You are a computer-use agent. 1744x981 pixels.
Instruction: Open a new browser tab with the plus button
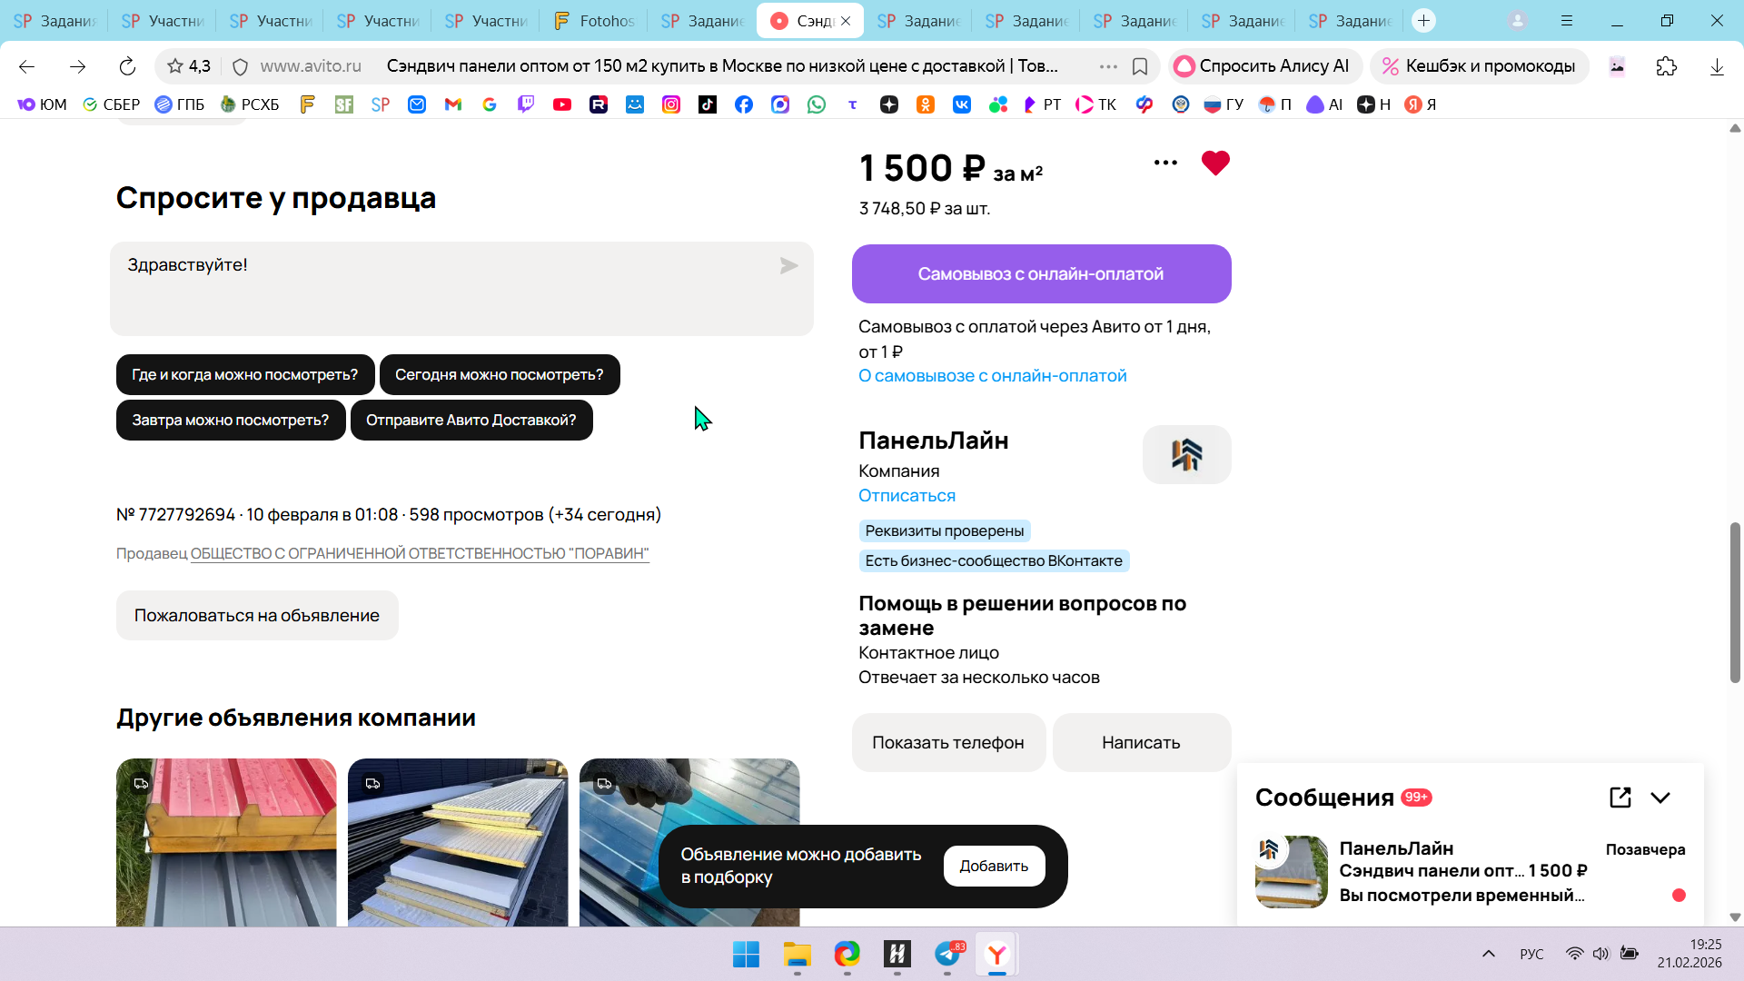click(x=1423, y=20)
